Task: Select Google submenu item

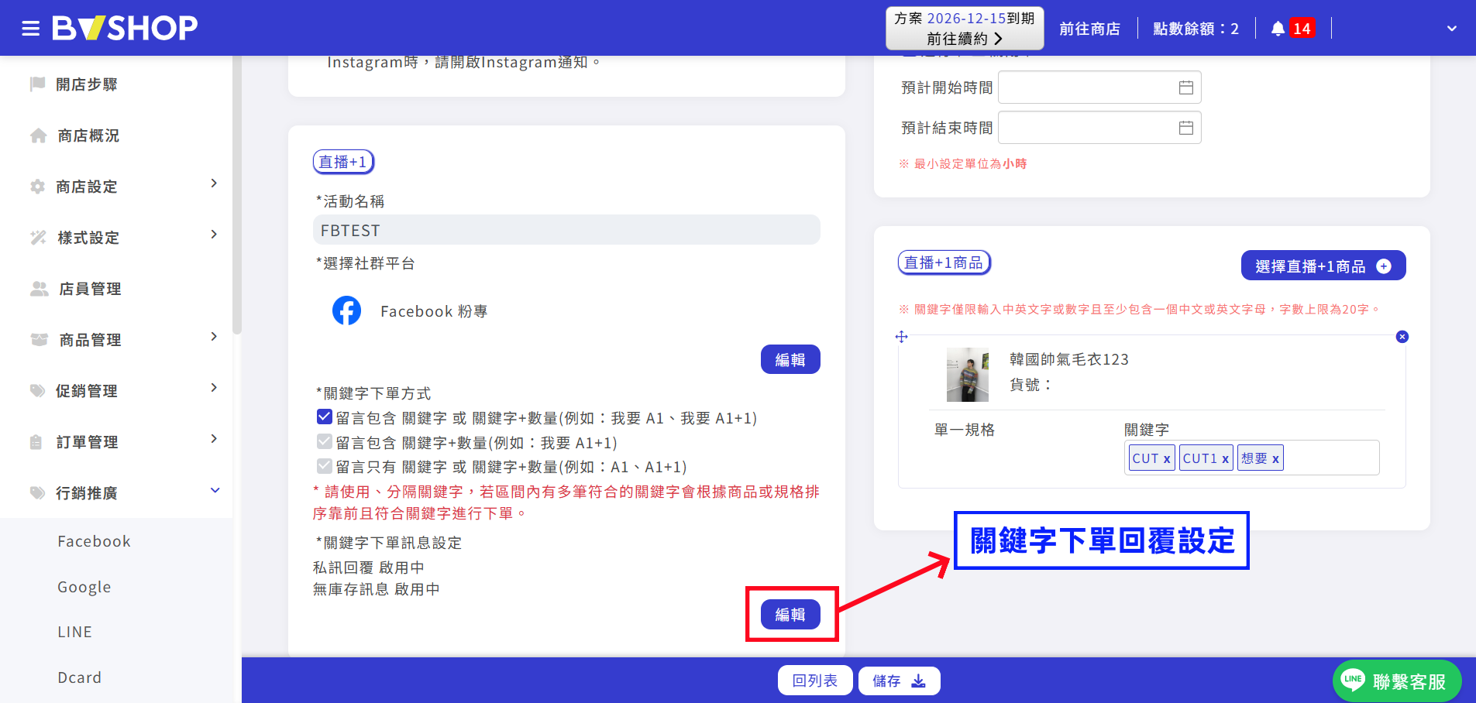Action: [x=84, y=587]
